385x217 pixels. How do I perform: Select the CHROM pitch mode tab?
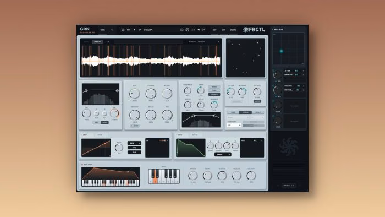click(245, 112)
